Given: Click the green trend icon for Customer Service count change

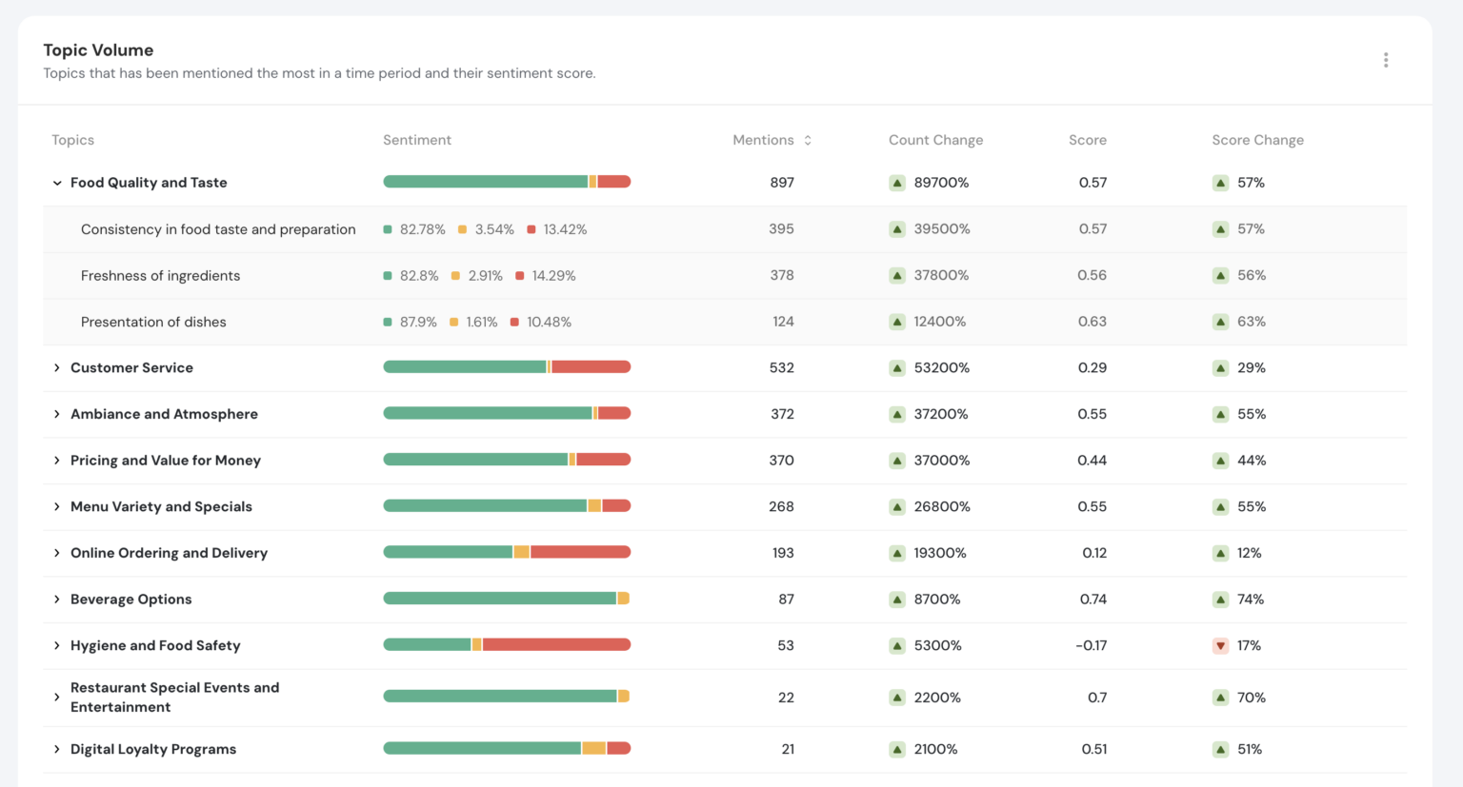Looking at the screenshot, I should point(896,367).
